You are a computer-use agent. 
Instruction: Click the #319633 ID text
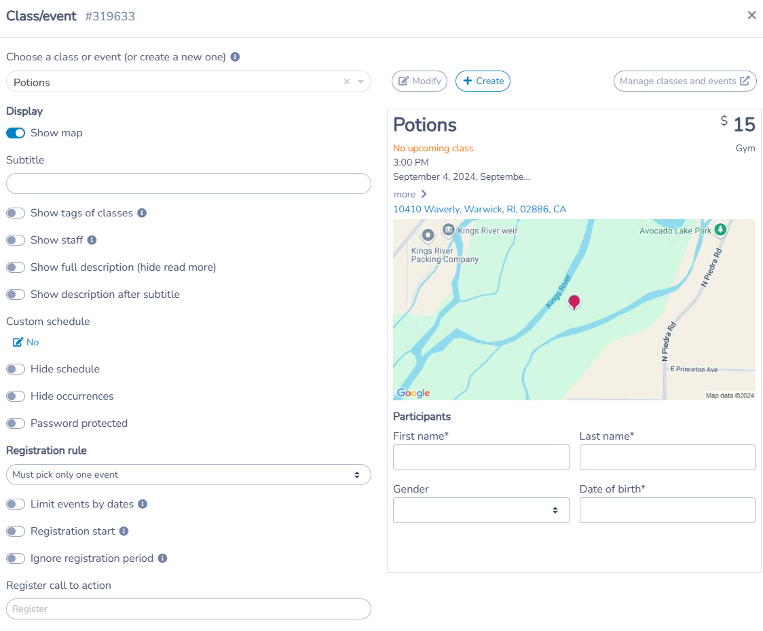coord(110,16)
